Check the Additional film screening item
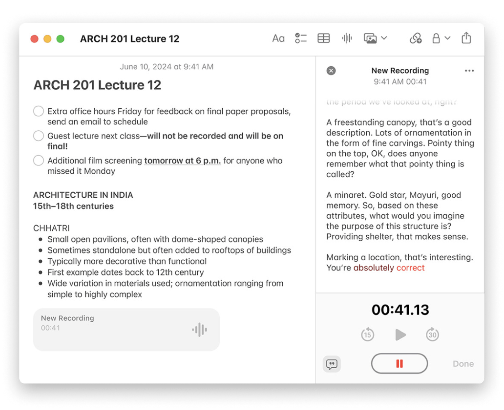Viewport: 504px width, 410px height. 38,160
